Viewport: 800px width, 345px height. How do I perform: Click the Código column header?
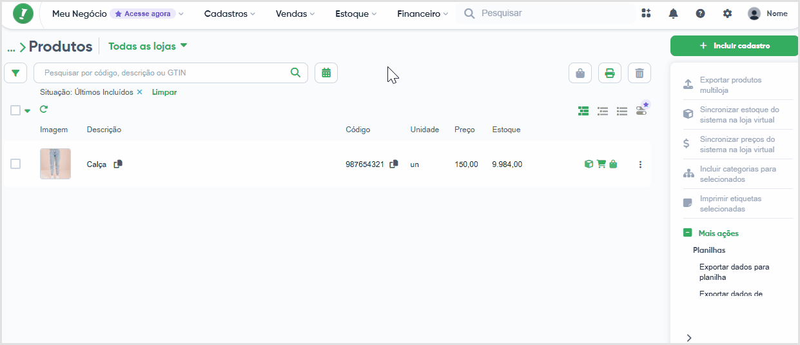tap(358, 130)
